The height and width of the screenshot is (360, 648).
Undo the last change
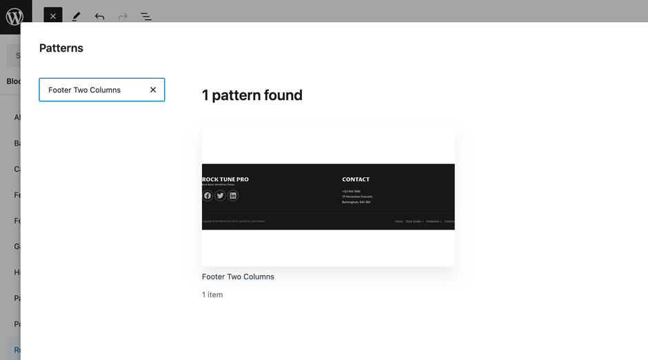click(x=100, y=17)
